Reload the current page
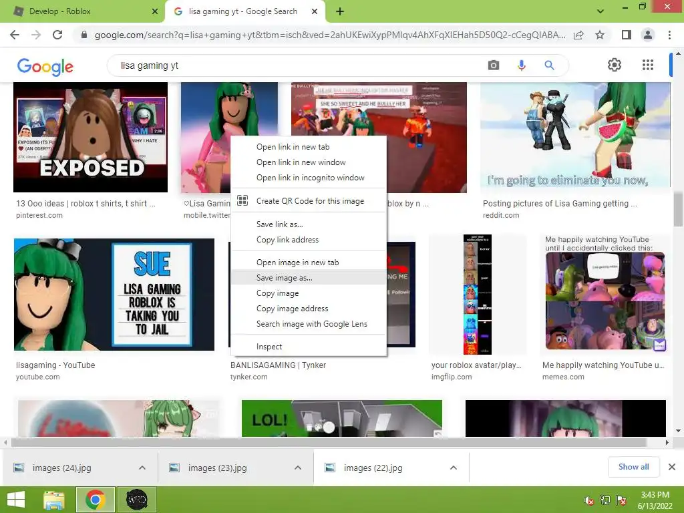The image size is (684, 513). [x=57, y=35]
